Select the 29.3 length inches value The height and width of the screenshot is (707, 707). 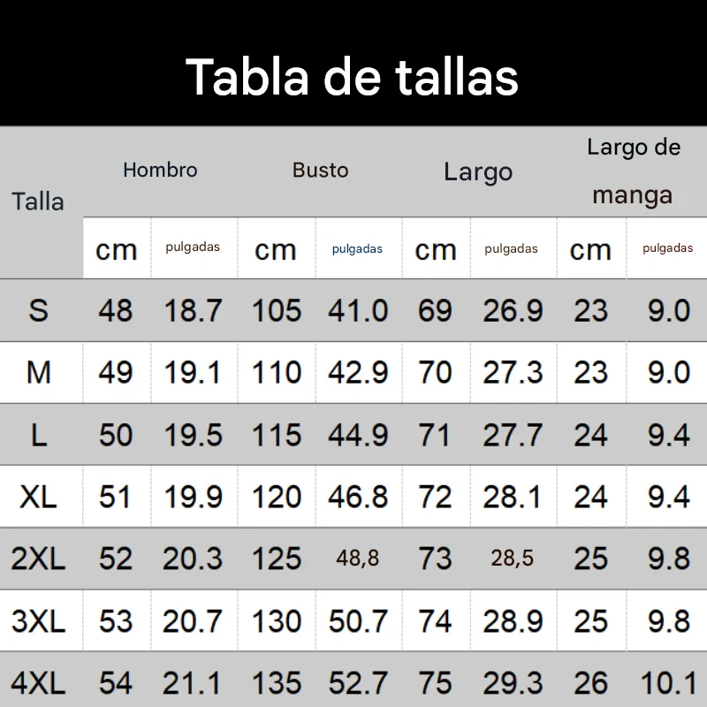[513, 683]
